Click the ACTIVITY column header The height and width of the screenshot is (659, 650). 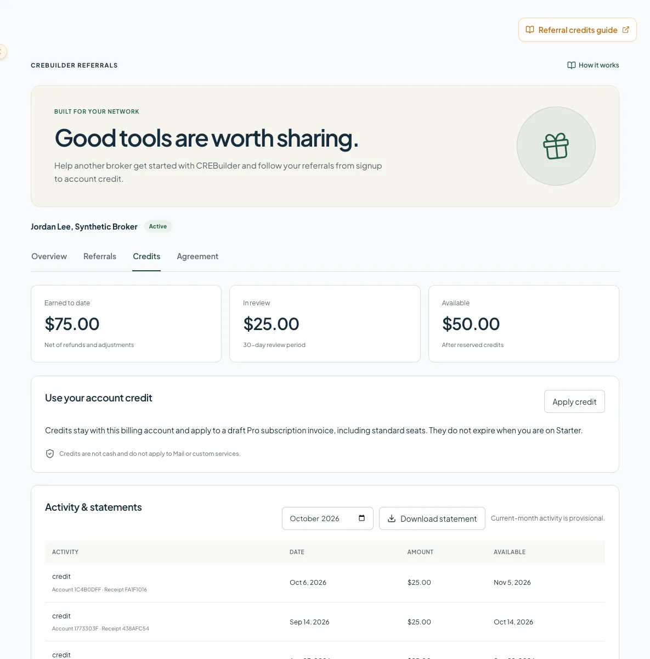click(65, 552)
